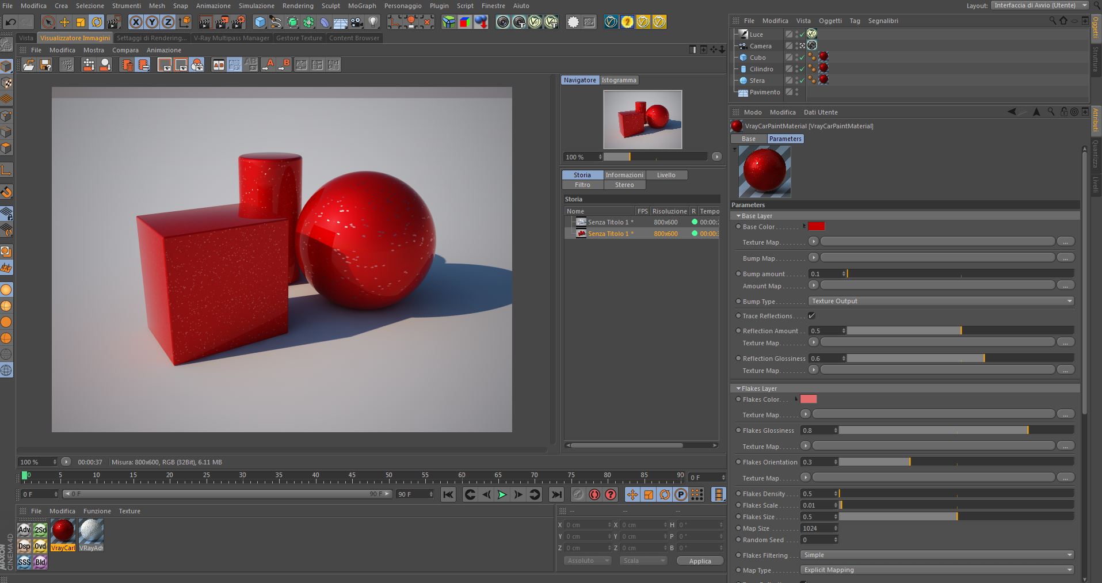Image resolution: width=1102 pixels, height=583 pixels.
Task: Click the red Base Color swatch
Action: [816, 226]
